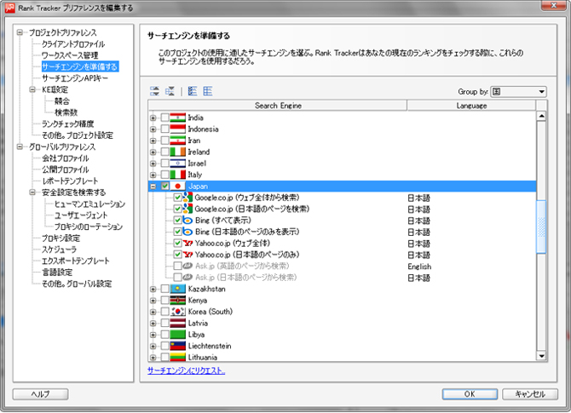Uncheck Yahoo.co.jp (ウェブ全体) checkbox
The width and height of the screenshot is (571, 413).
point(178,243)
